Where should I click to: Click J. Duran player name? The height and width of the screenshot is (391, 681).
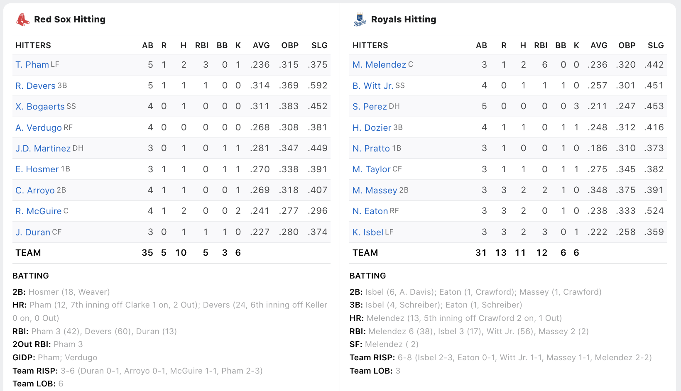(33, 232)
